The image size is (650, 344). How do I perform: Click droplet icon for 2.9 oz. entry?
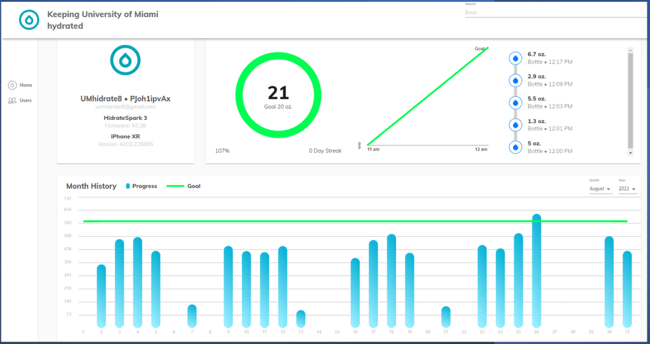click(515, 81)
